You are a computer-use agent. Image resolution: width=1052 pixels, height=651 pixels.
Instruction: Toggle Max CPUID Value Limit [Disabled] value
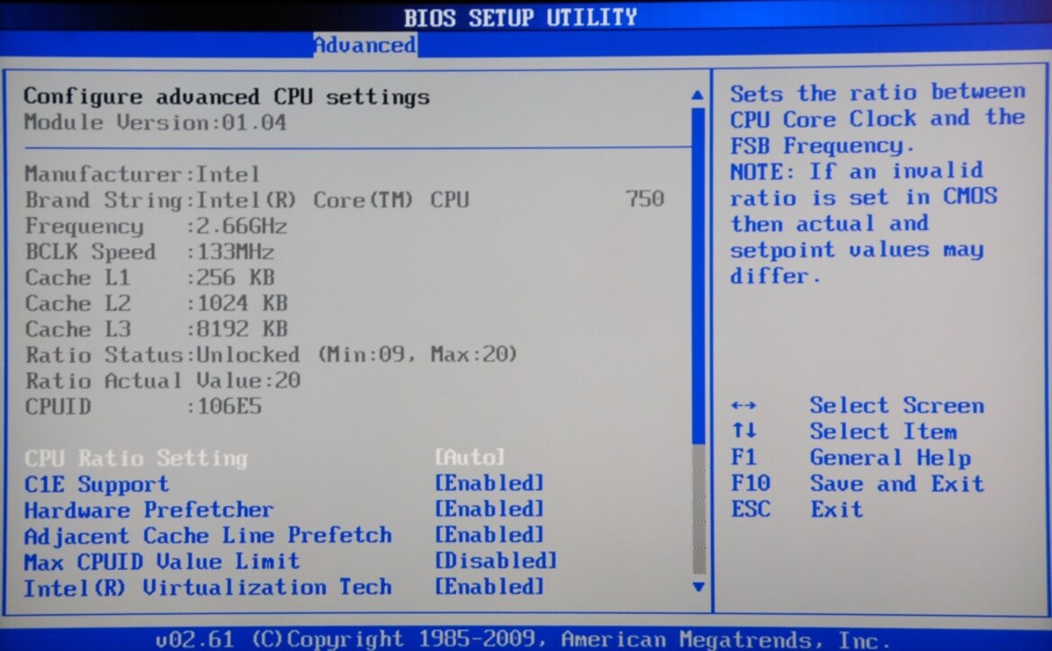coord(496,560)
